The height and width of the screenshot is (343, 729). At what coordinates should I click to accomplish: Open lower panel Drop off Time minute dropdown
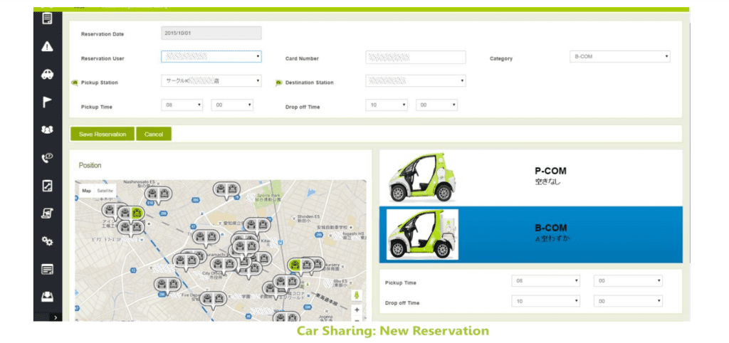[x=628, y=301]
